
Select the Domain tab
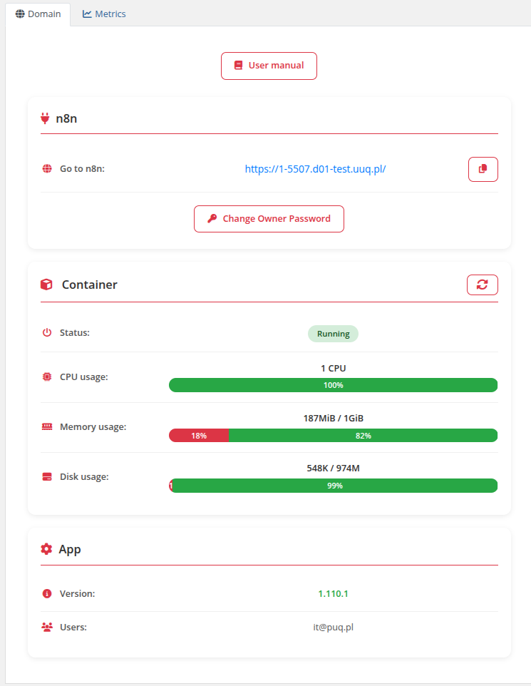pyautogui.click(x=38, y=14)
